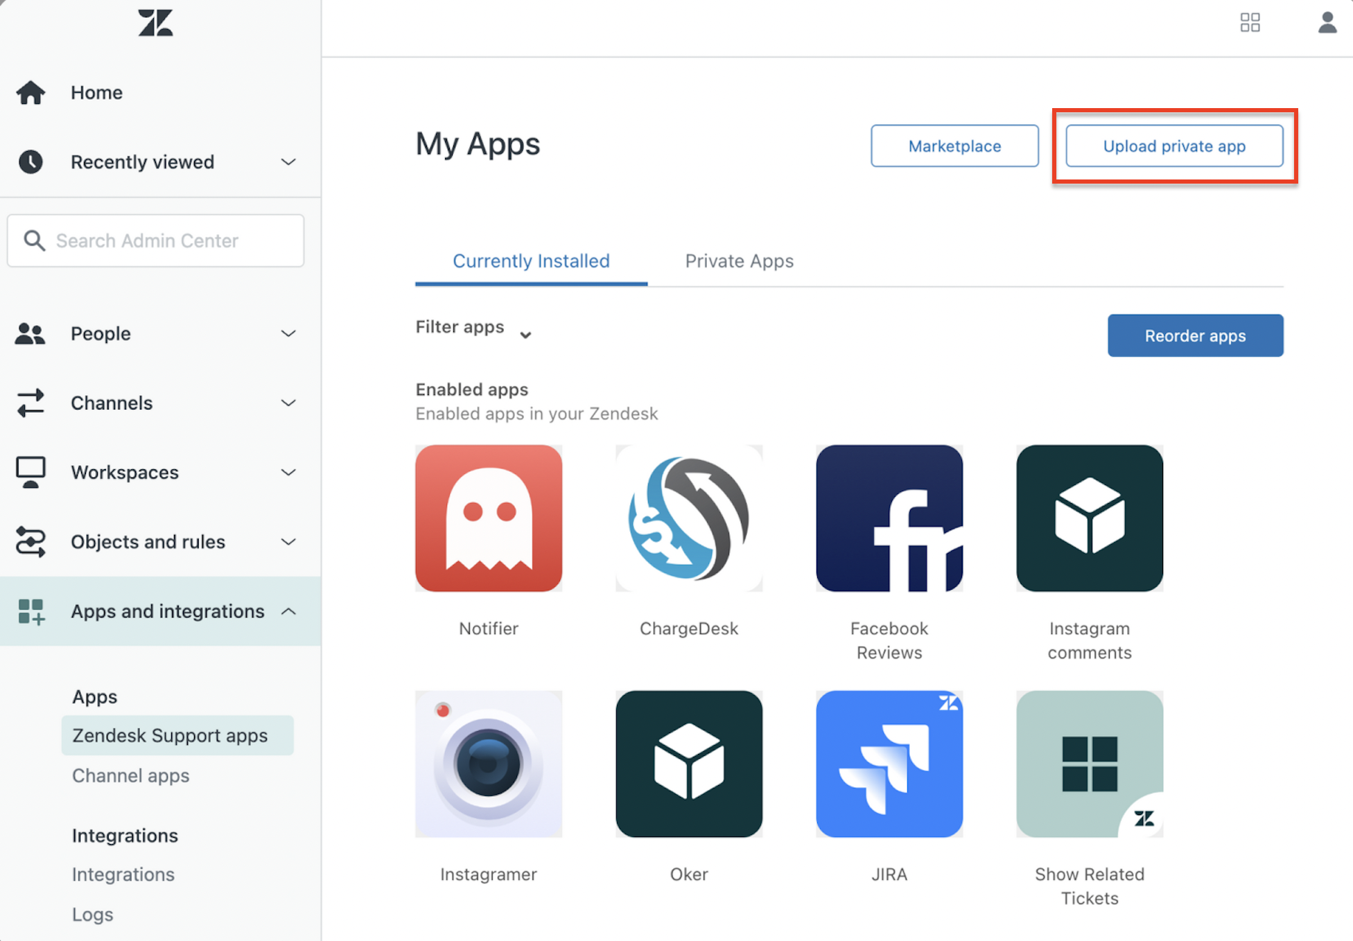Screen dimensions: 1353x941
Task: Click the Reorder apps button
Action: [1195, 335]
